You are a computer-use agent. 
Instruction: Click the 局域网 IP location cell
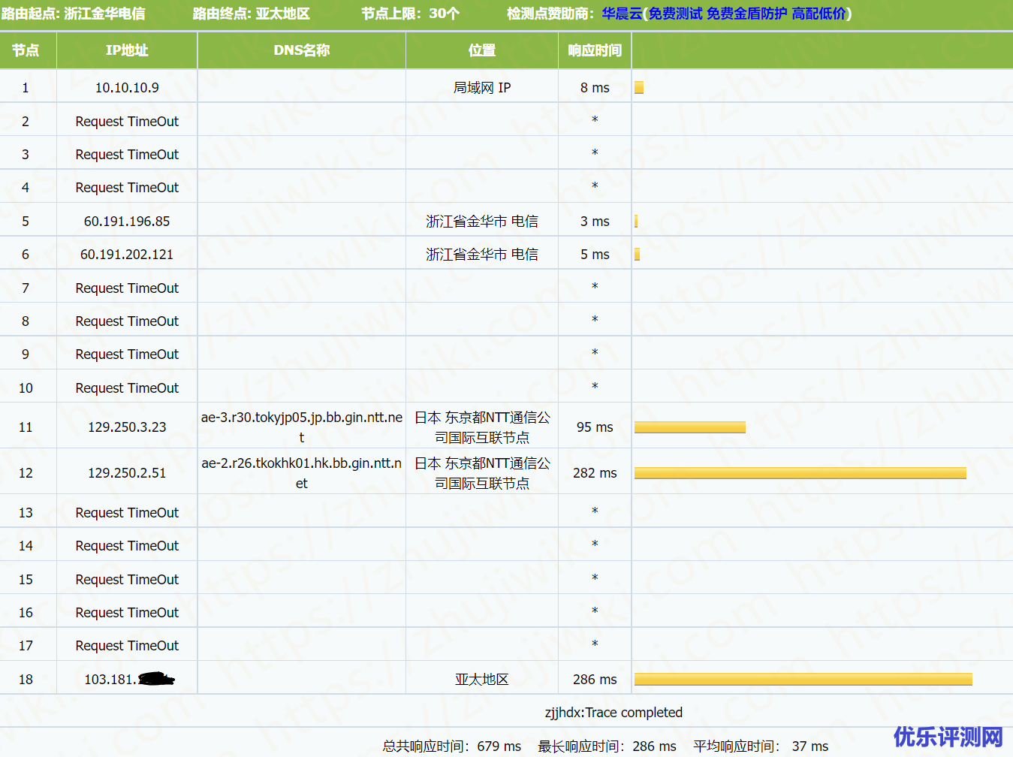pos(481,88)
